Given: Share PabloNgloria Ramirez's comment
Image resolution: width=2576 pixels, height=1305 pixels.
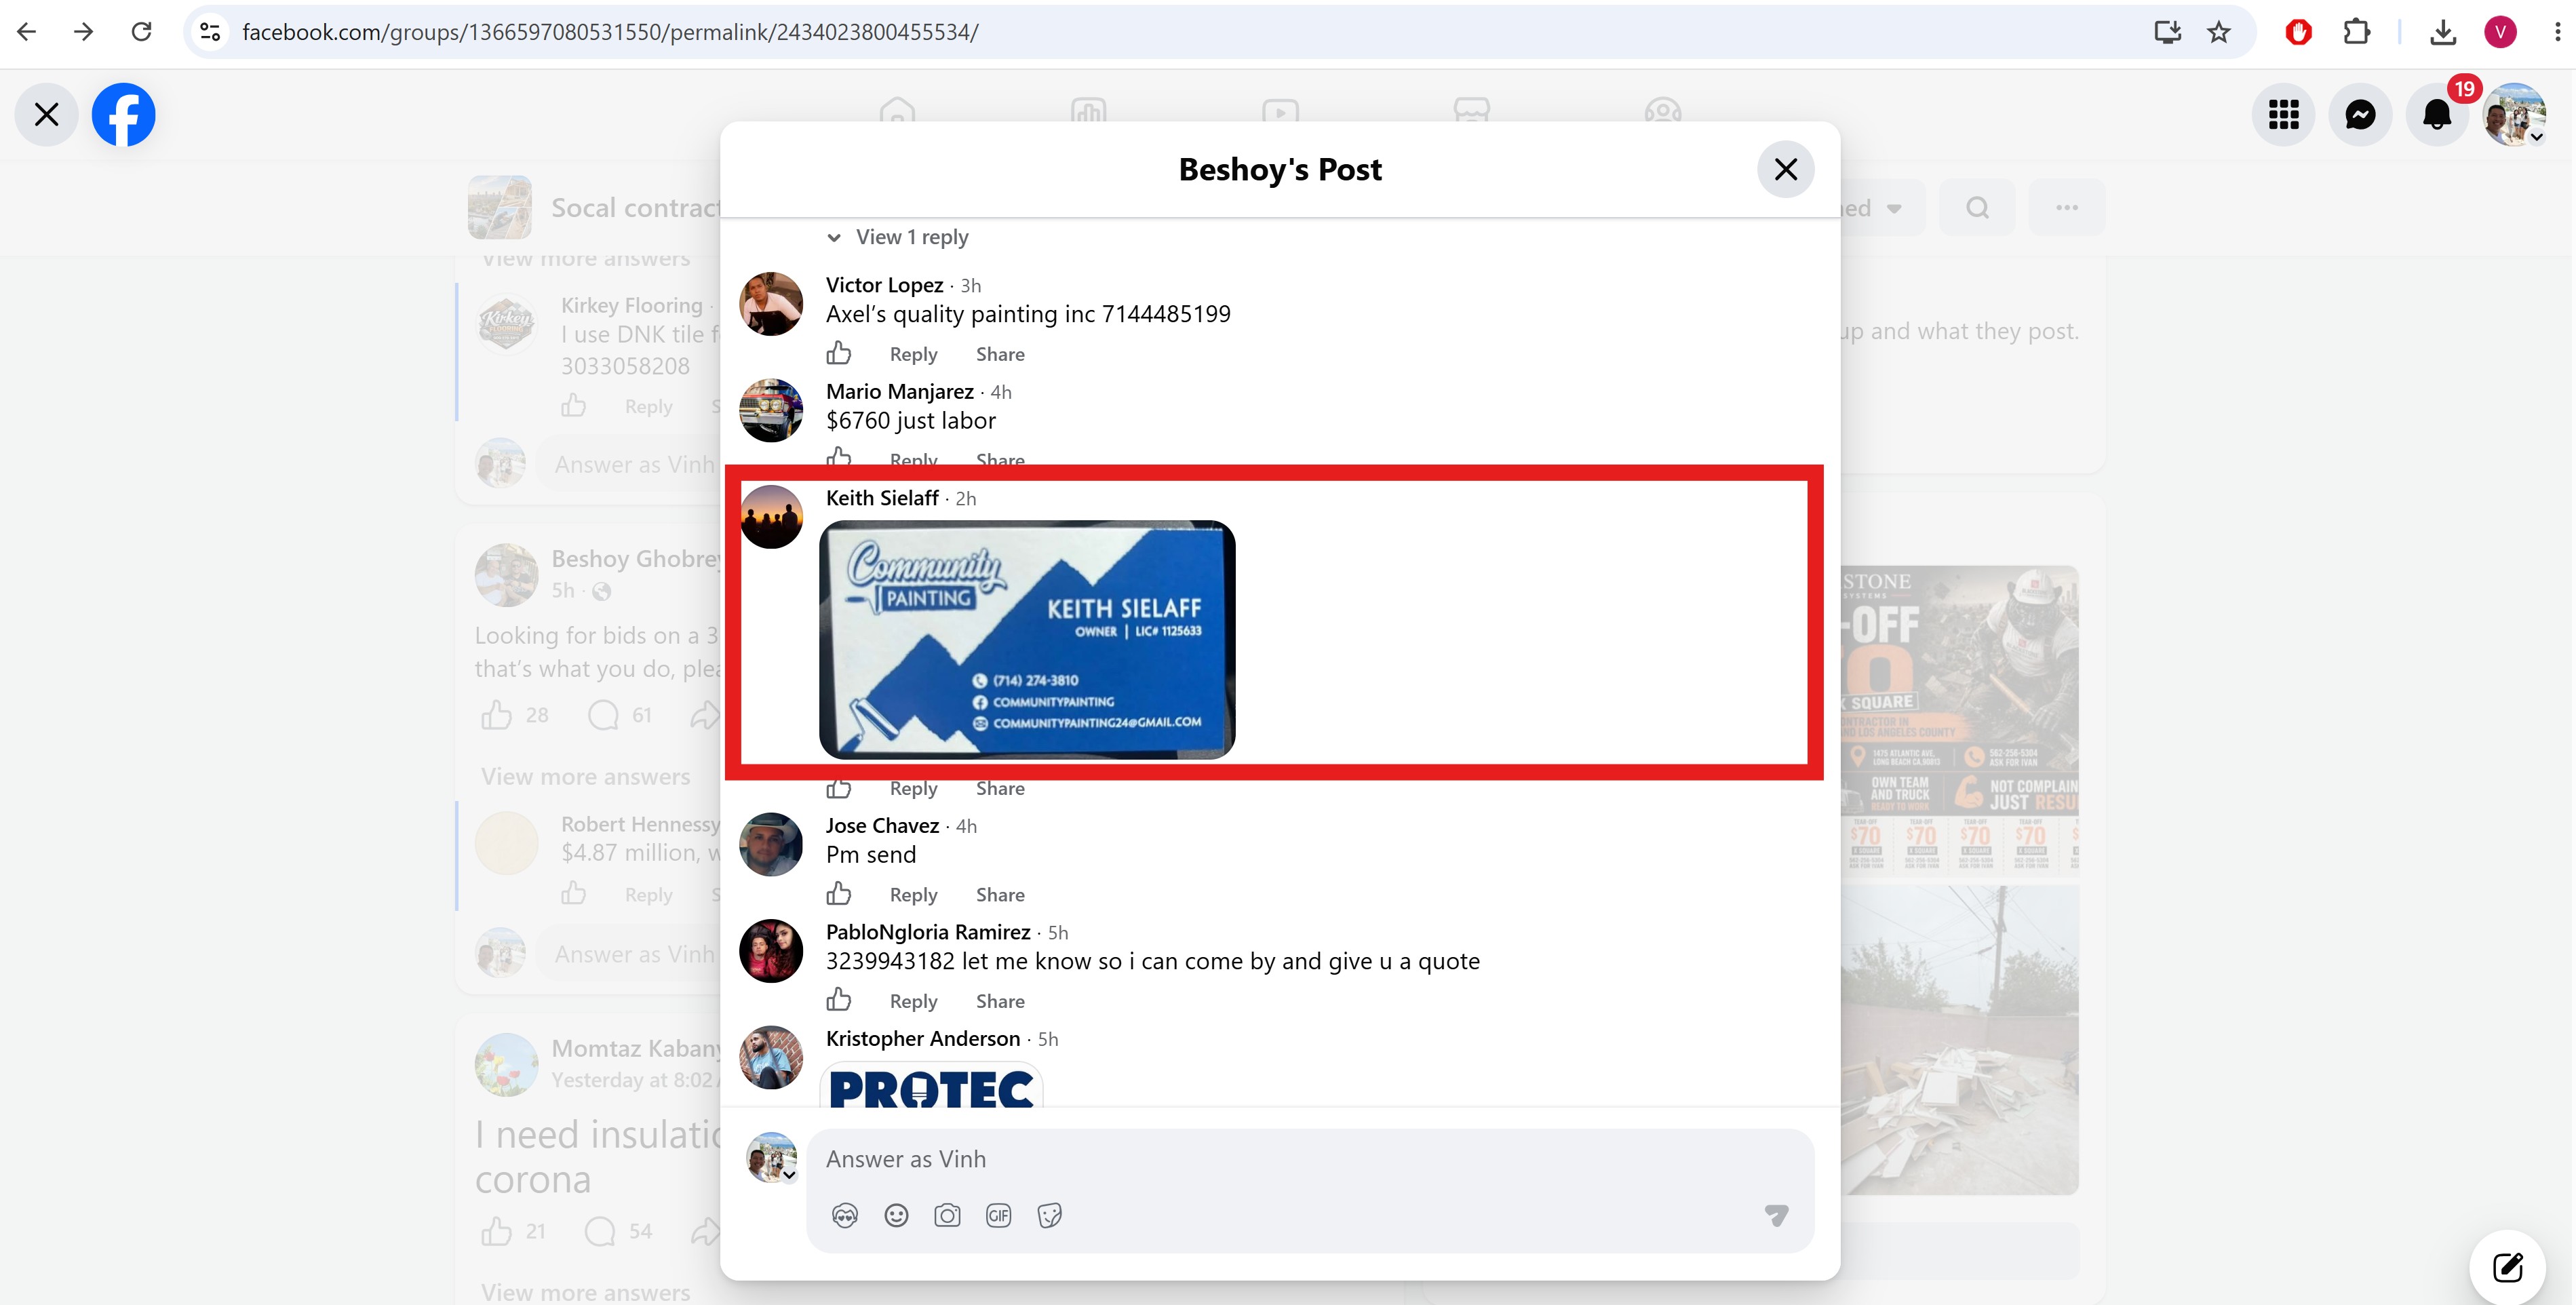Looking at the screenshot, I should (1000, 1001).
